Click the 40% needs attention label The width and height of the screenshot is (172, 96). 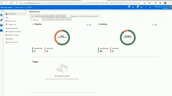coord(62,37)
